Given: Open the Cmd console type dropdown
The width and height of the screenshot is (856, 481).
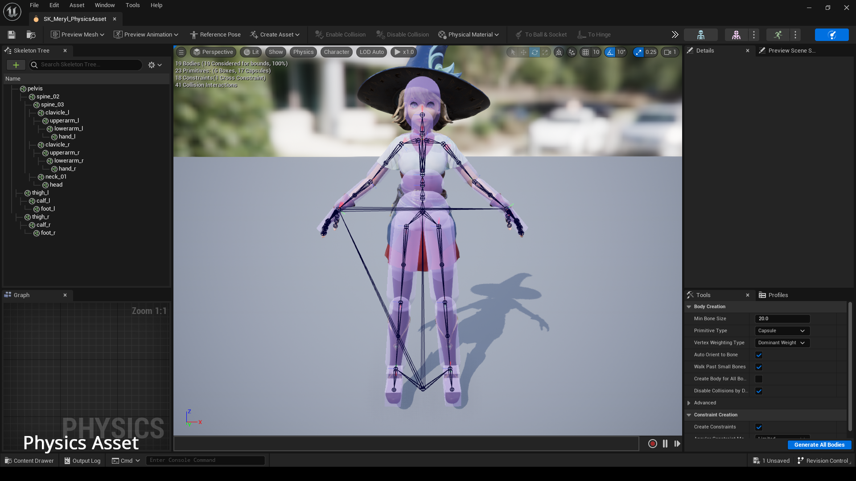Looking at the screenshot, I should tap(126, 461).
